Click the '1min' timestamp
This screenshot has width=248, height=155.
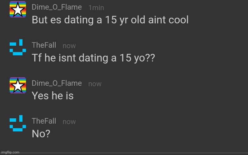pyautogui.click(x=96, y=7)
